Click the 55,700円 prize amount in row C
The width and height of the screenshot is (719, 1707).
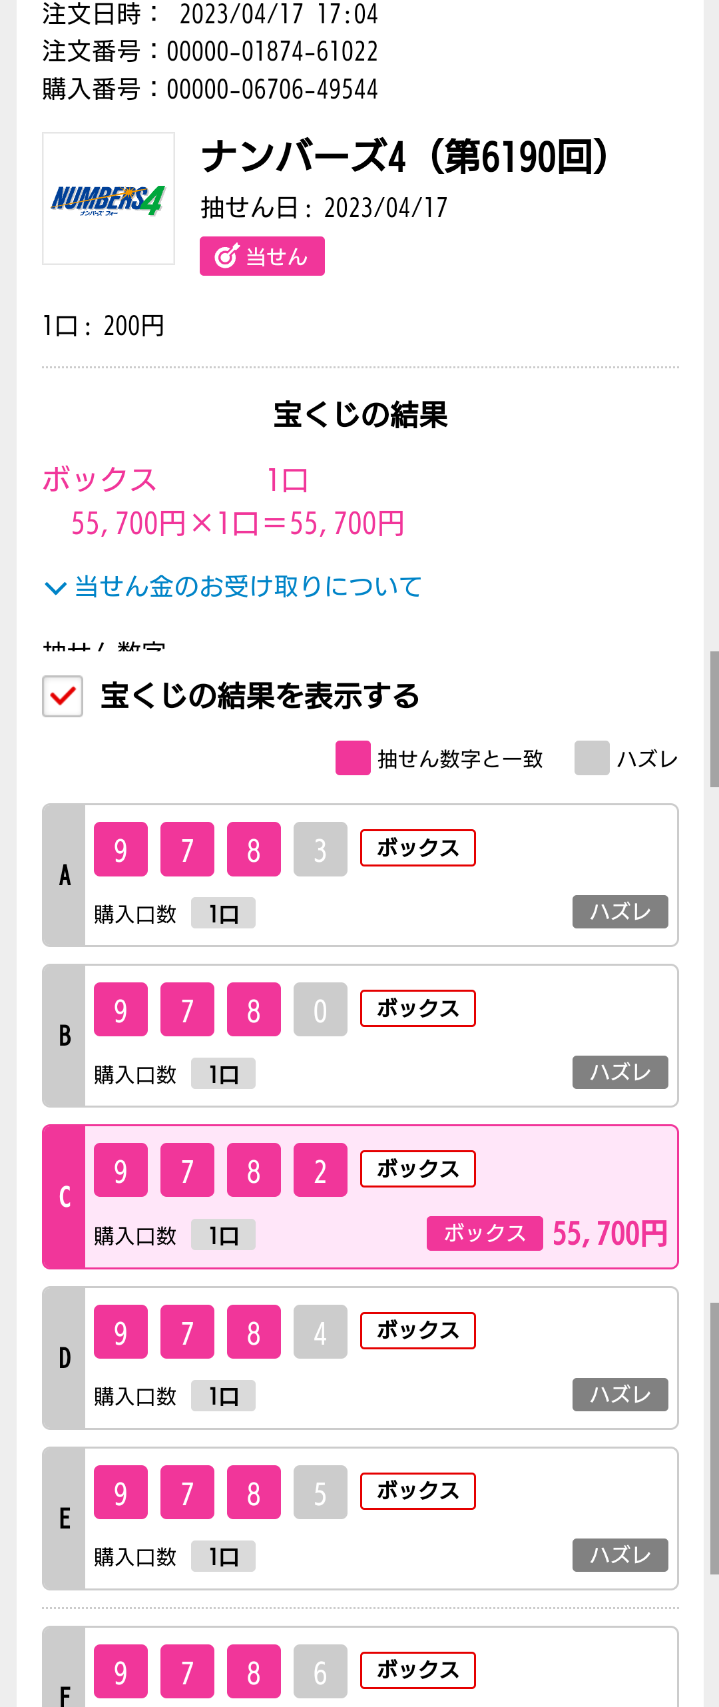coord(610,1233)
